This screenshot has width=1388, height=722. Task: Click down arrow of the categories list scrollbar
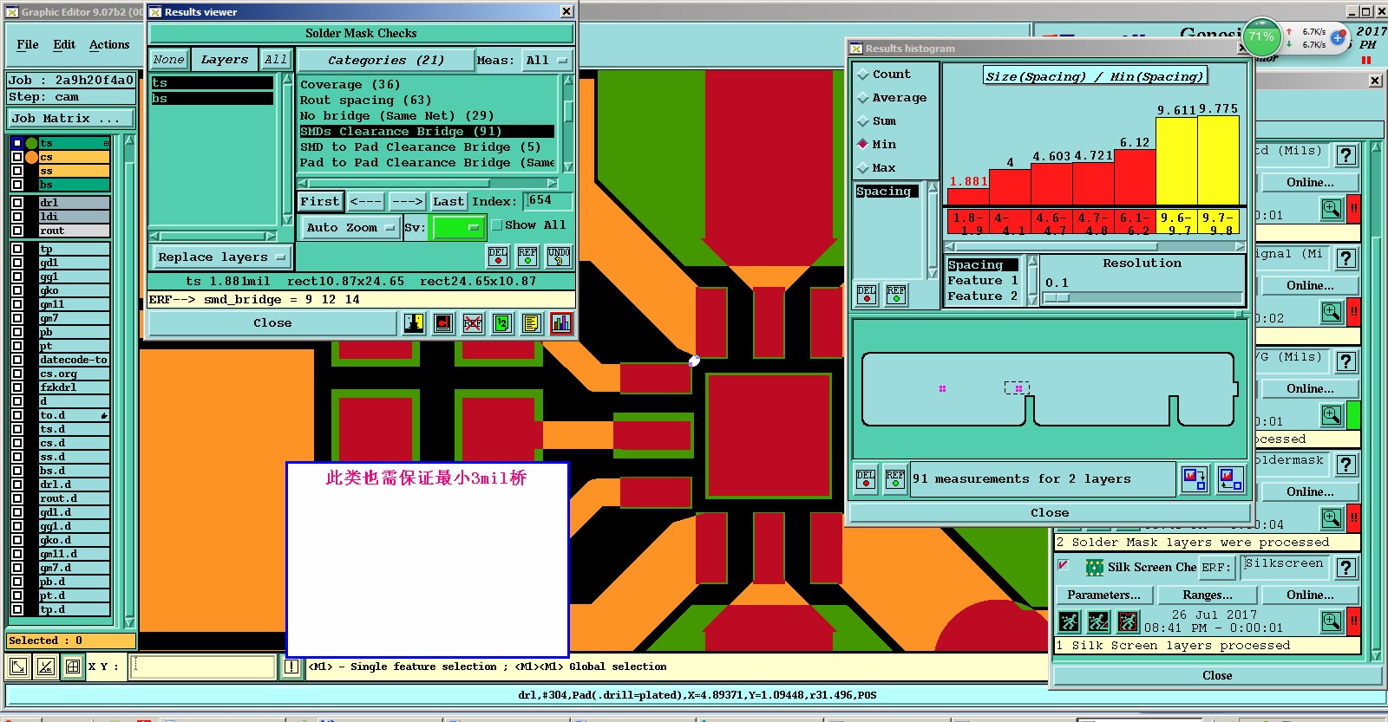tap(568, 166)
